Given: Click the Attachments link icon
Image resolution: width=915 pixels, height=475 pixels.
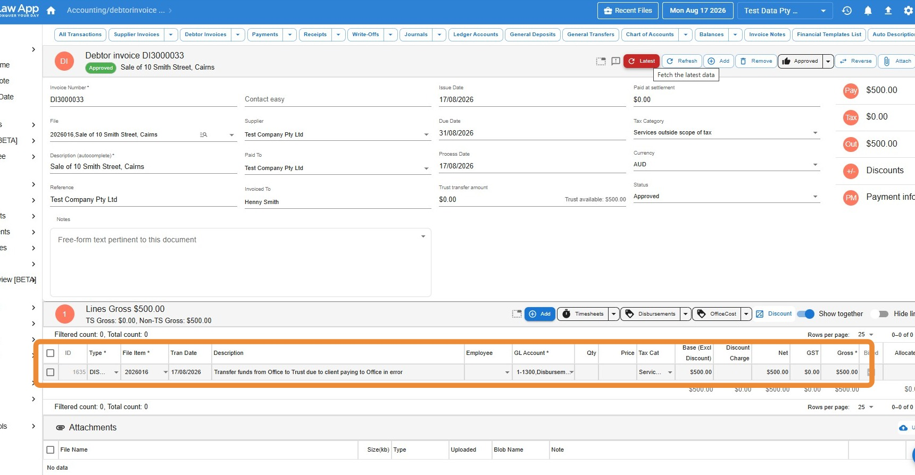Looking at the screenshot, I should pos(61,428).
